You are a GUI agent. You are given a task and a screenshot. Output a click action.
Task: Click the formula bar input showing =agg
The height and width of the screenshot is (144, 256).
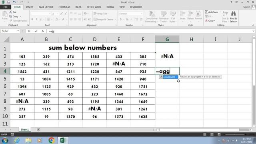point(149,31)
